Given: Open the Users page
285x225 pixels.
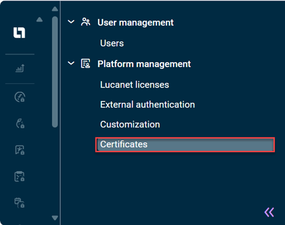Looking at the screenshot, I should (x=112, y=43).
